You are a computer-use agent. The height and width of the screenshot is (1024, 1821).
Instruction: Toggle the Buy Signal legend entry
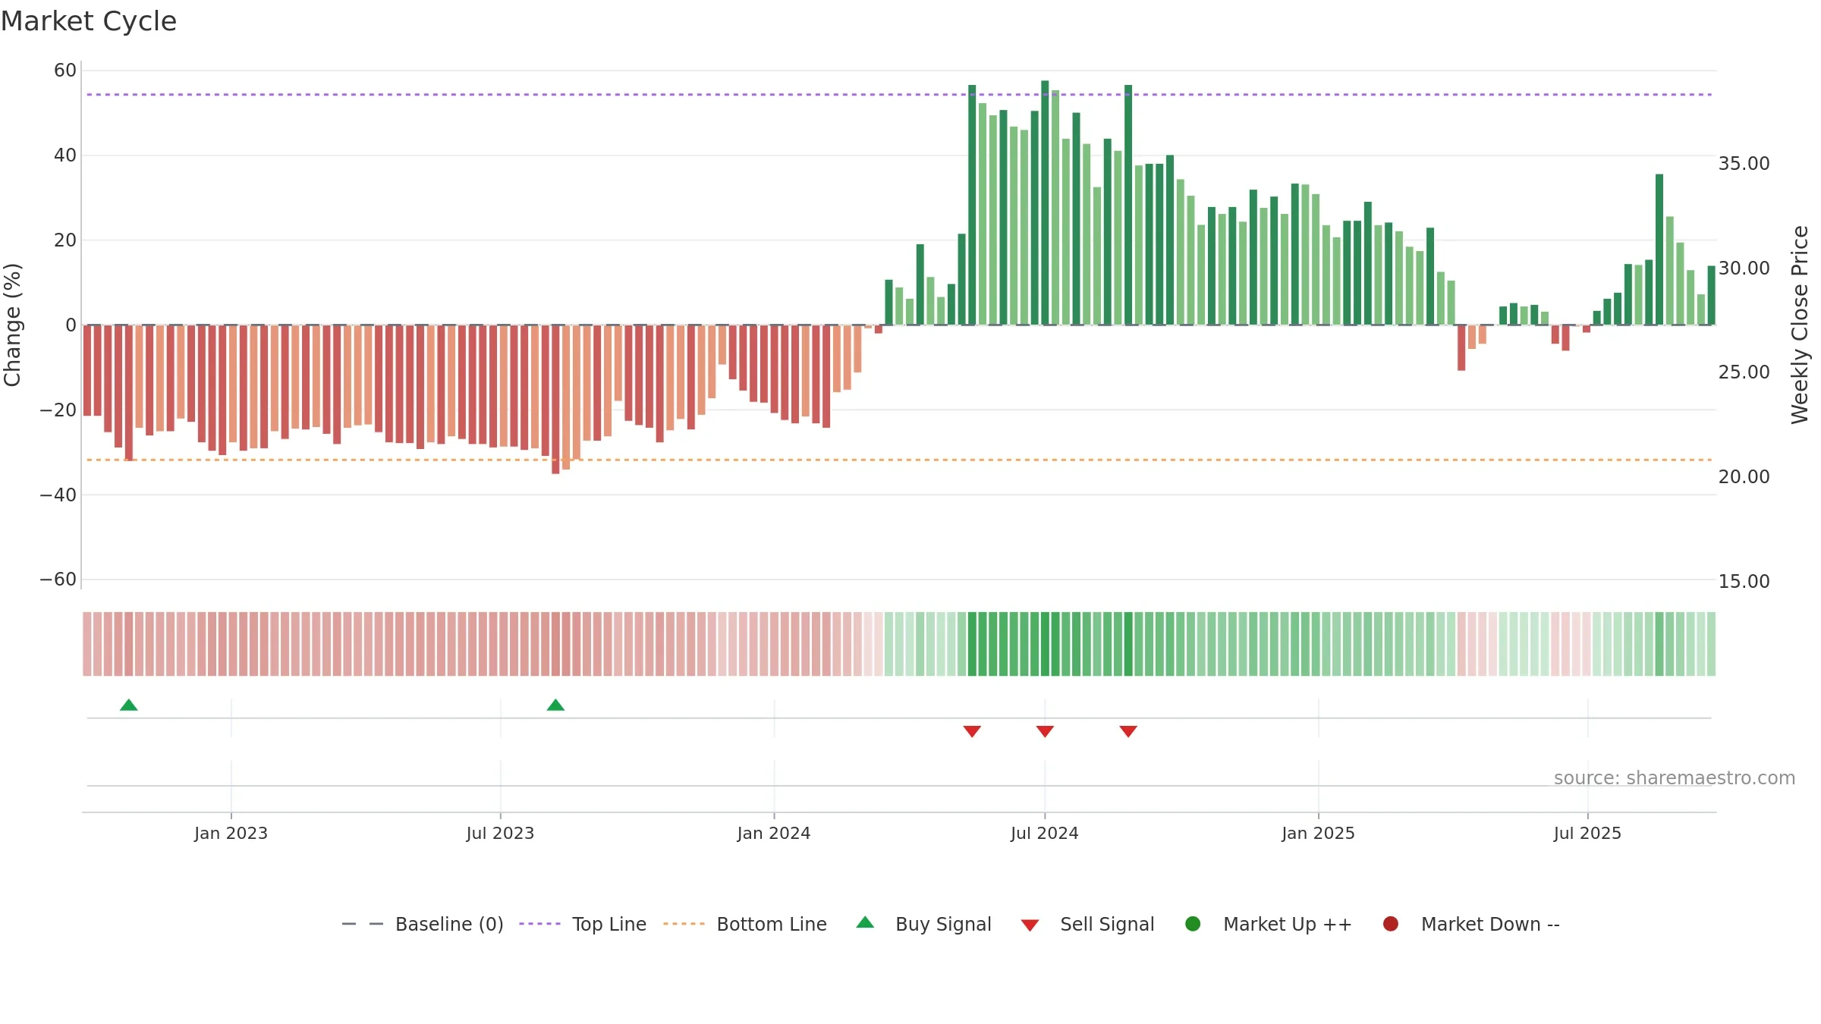(923, 924)
